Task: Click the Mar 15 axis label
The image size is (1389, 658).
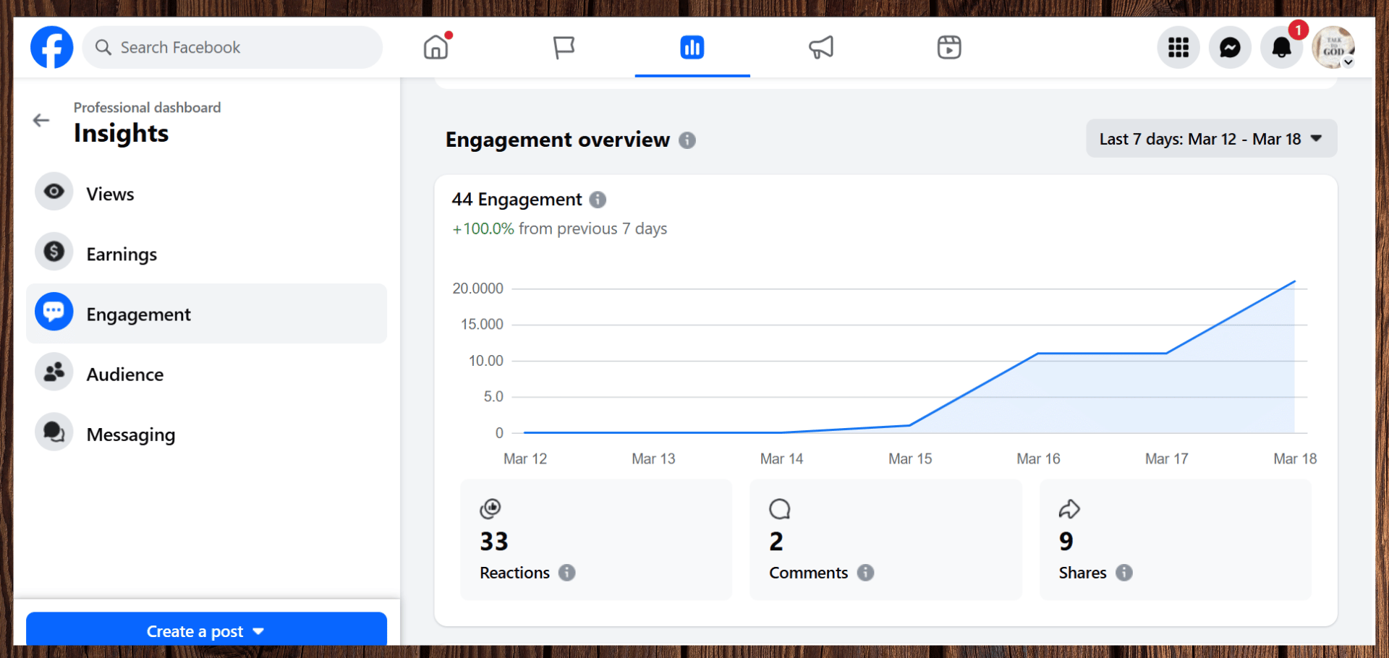Action: 910,458
